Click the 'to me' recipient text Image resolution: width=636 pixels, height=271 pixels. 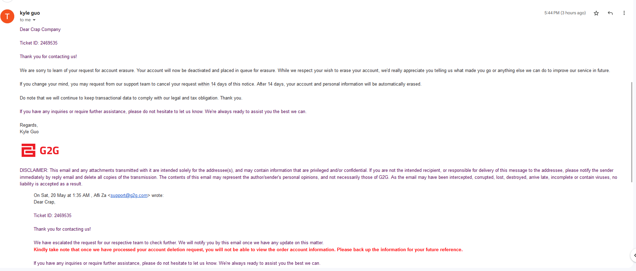pos(25,20)
